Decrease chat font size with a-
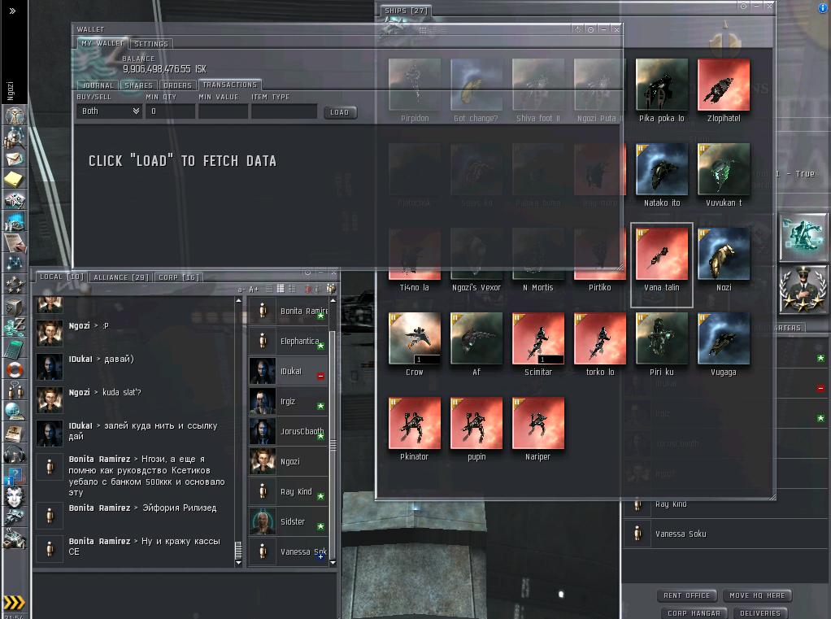This screenshot has height=619, width=831. pyautogui.click(x=241, y=289)
